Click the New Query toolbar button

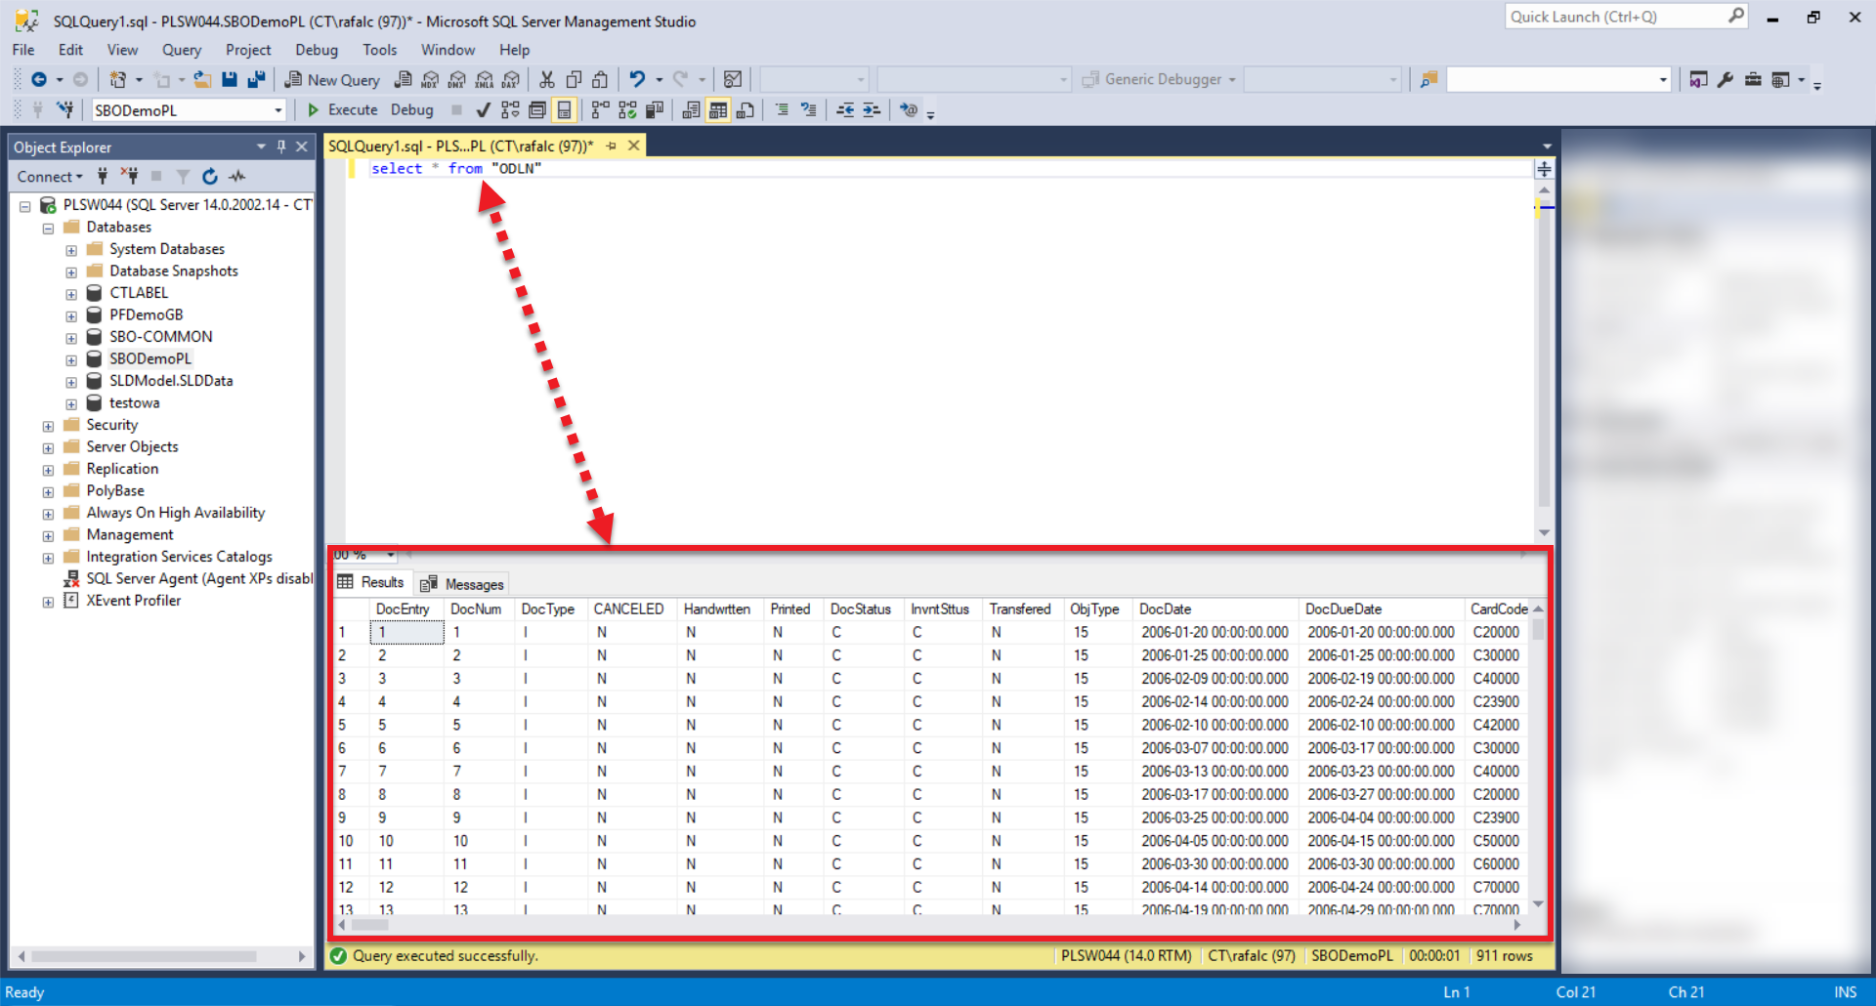(332, 80)
